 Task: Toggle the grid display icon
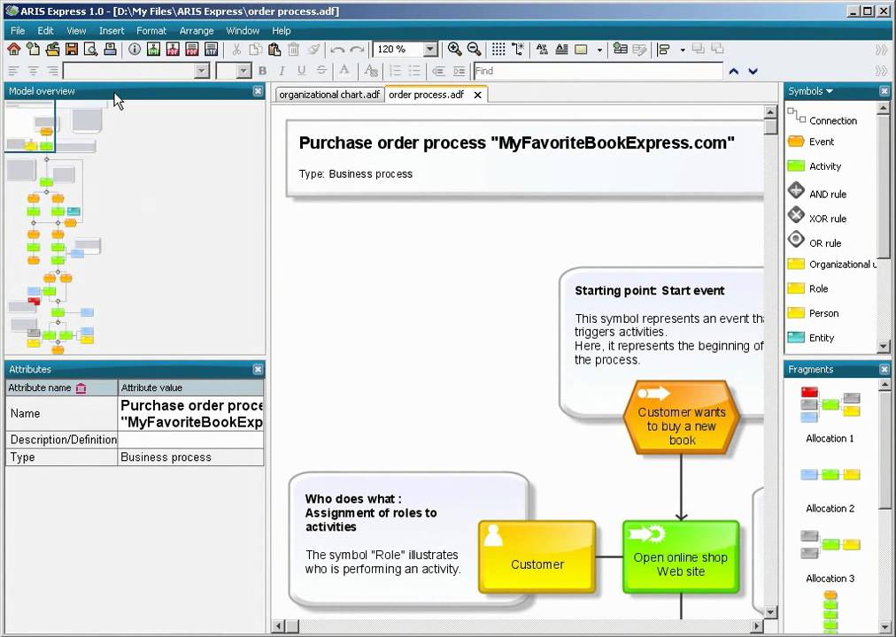[498, 49]
